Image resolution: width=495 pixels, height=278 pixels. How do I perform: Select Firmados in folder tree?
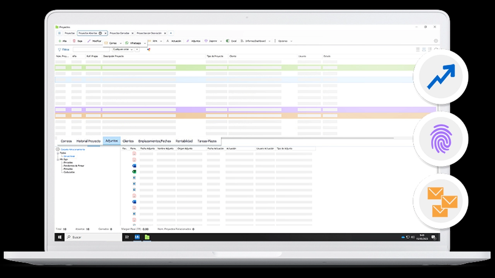tap(68, 169)
